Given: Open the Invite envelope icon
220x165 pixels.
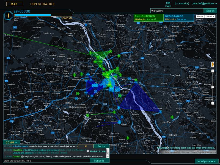Looking at the screenshot, I should pyautogui.click(x=168, y=3).
